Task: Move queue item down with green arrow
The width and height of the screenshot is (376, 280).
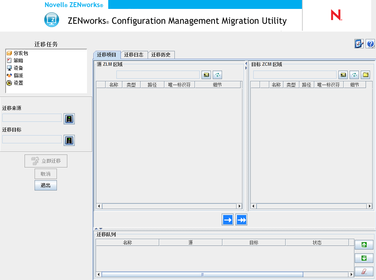Action: tap(364, 258)
